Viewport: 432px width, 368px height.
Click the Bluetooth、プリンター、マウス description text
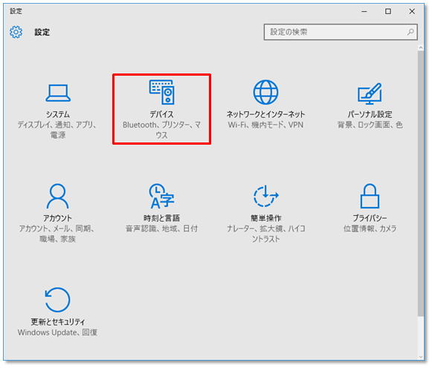point(162,130)
